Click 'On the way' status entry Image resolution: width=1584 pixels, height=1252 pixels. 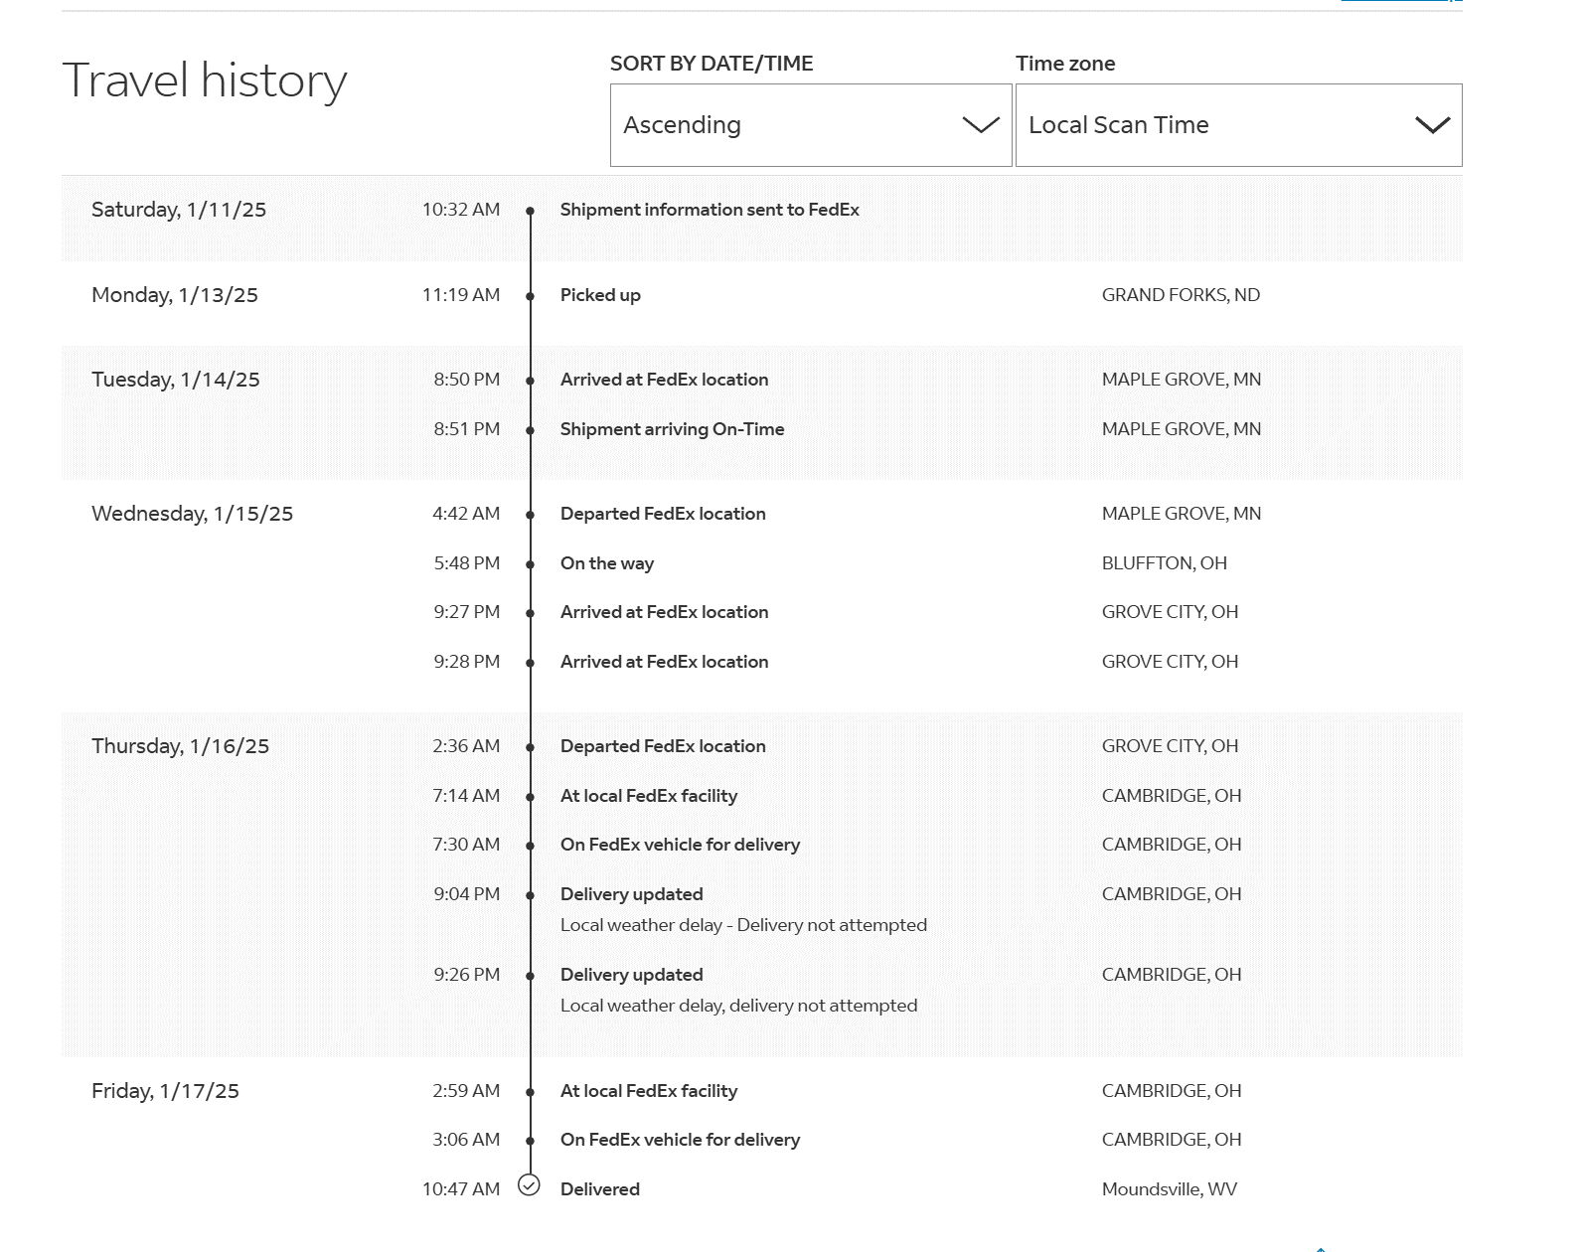(607, 563)
